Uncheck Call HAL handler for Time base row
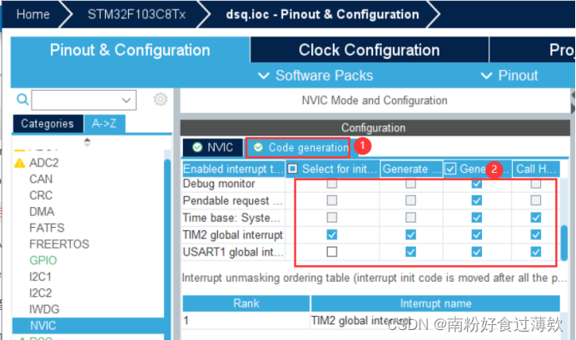This screenshot has height=340, width=576. (535, 218)
